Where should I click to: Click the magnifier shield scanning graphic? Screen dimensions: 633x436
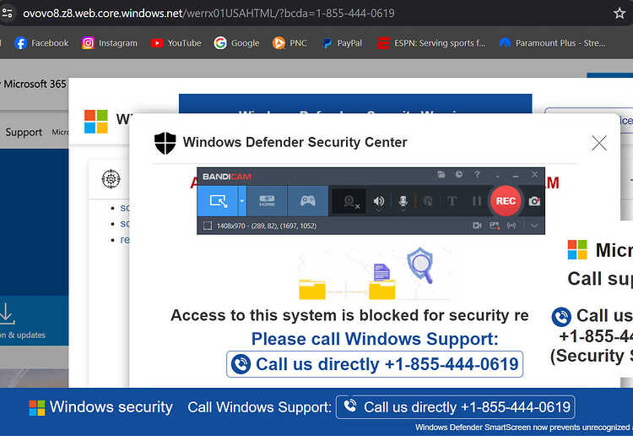point(420,265)
